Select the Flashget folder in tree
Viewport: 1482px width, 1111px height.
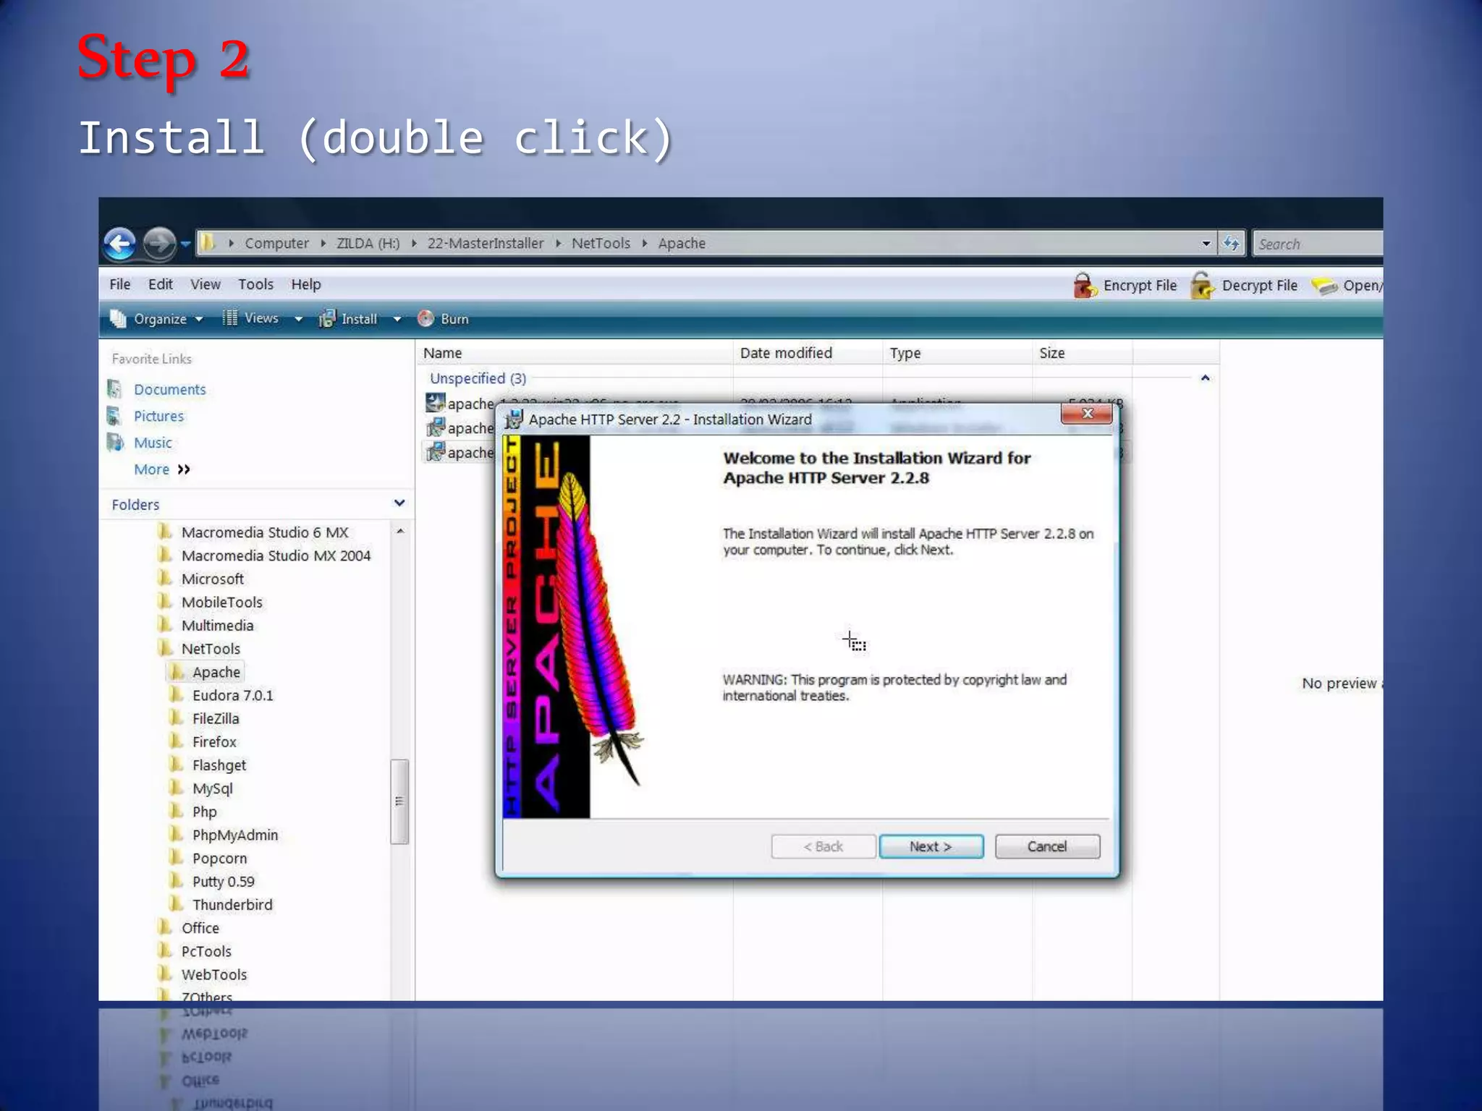[219, 765]
